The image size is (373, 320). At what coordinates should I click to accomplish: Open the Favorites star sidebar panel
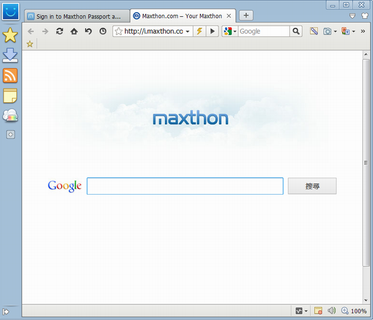[10, 36]
